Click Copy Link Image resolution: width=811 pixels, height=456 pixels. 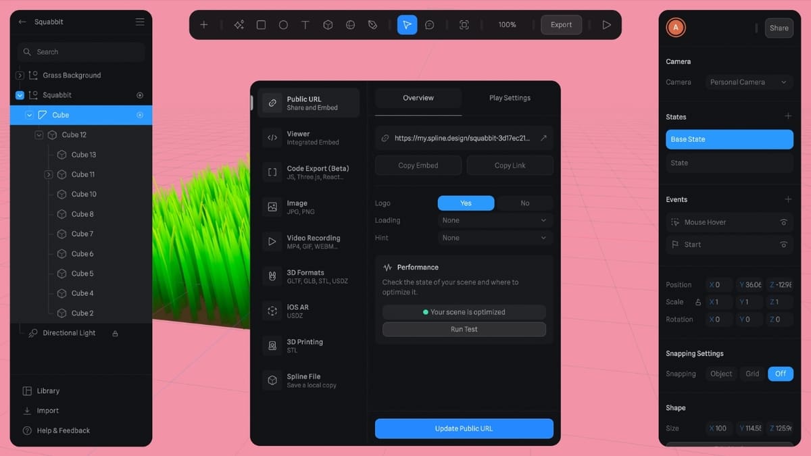click(510, 166)
